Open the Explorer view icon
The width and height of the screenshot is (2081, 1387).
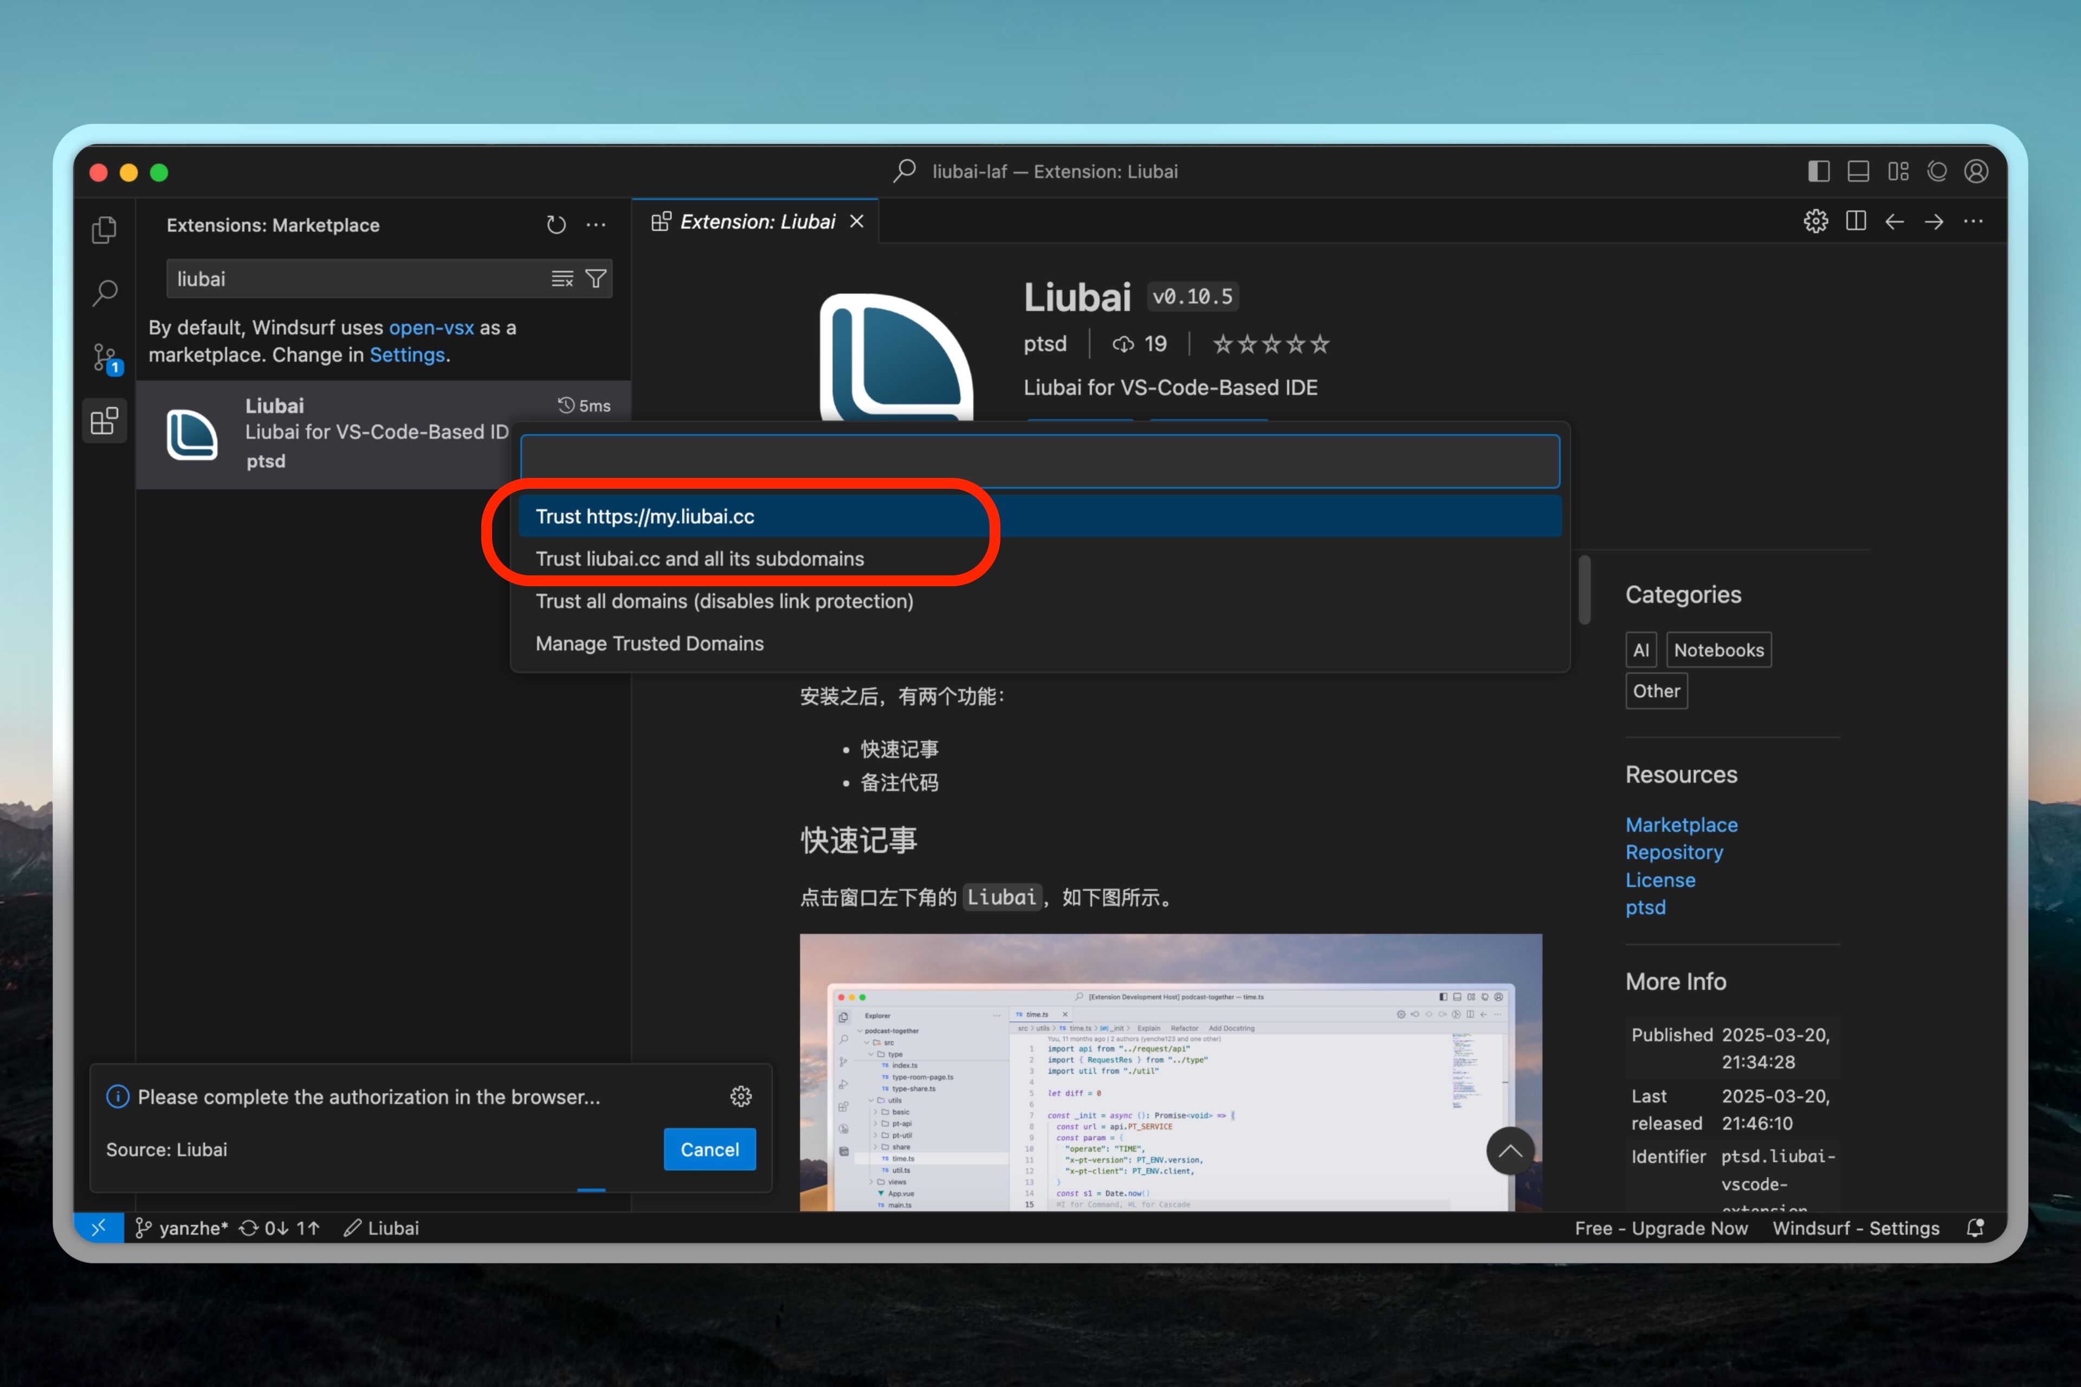105,230
